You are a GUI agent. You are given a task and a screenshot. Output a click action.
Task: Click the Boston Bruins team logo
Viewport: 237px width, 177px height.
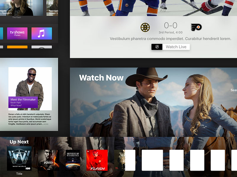(x=145, y=27)
